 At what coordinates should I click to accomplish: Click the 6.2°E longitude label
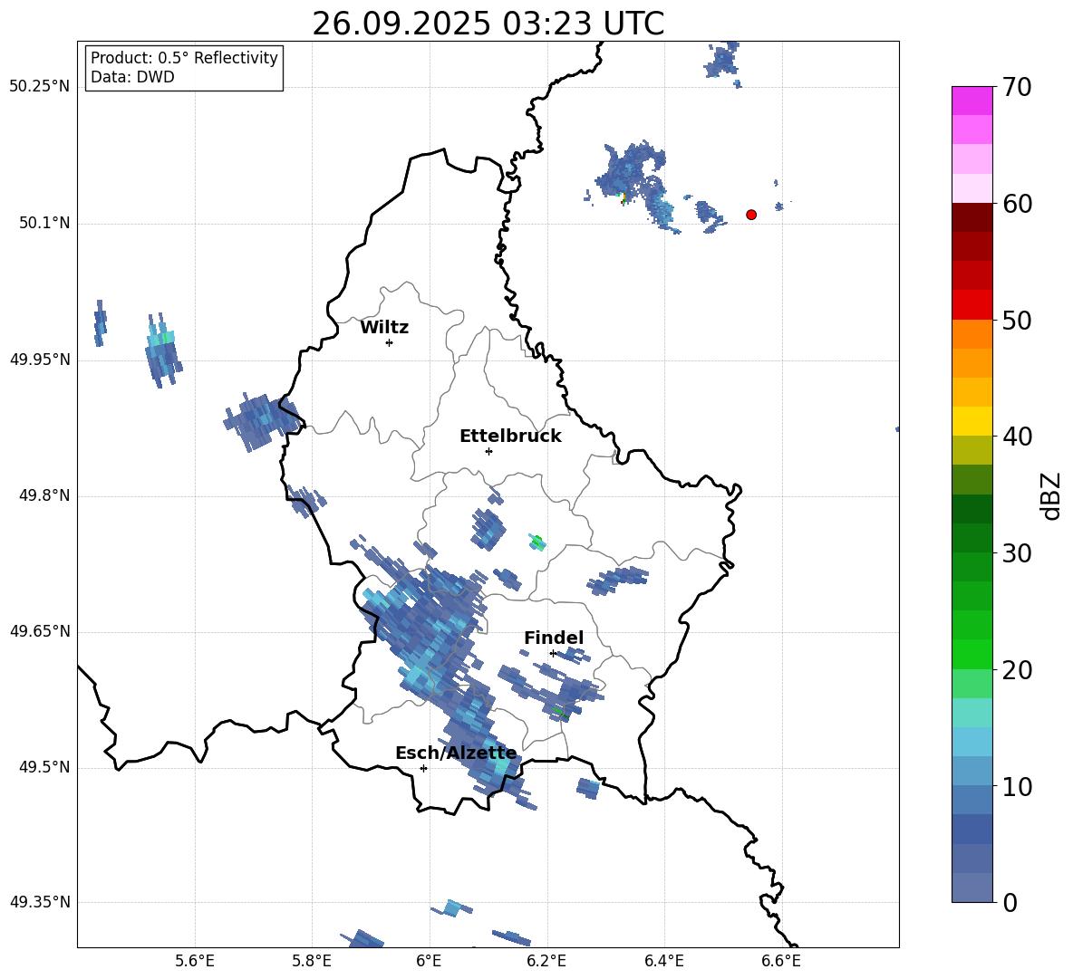pos(546,961)
